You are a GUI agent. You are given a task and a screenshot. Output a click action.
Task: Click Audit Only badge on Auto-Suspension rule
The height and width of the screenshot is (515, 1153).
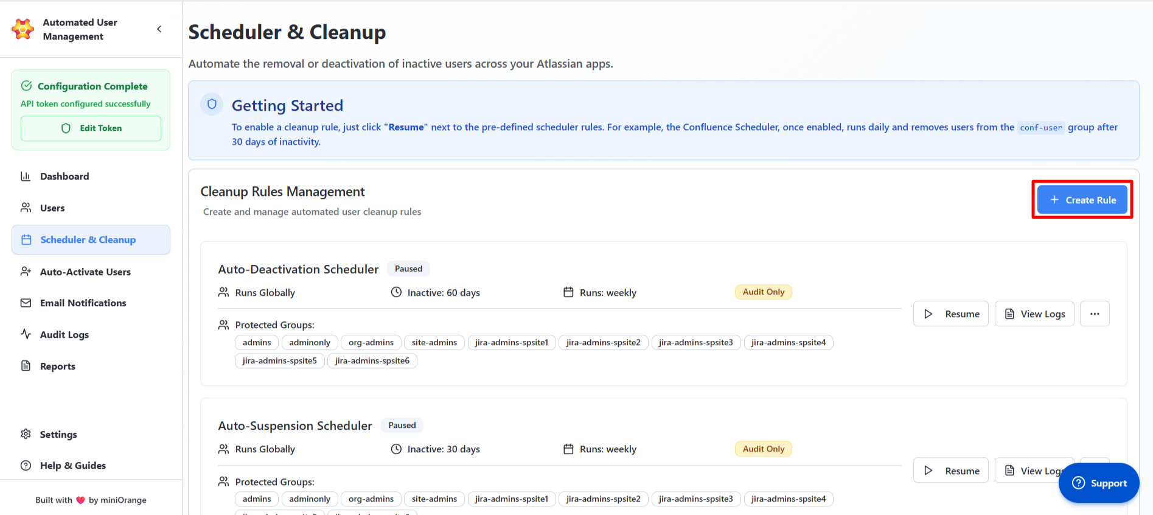(x=764, y=449)
